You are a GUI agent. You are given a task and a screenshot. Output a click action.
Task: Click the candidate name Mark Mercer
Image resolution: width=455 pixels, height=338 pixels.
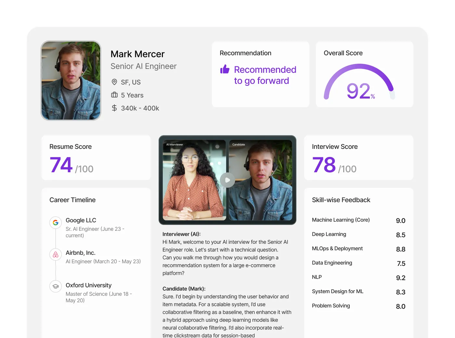(x=137, y=54)
